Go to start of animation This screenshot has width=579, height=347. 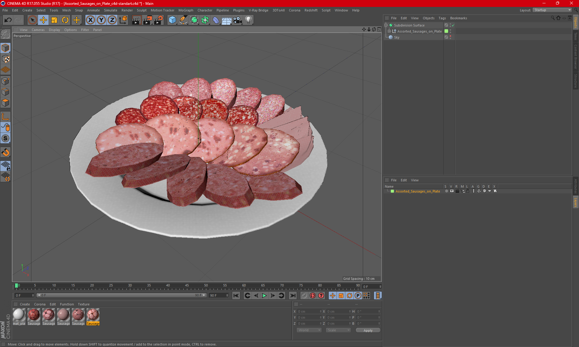click(x=236, y=295)
